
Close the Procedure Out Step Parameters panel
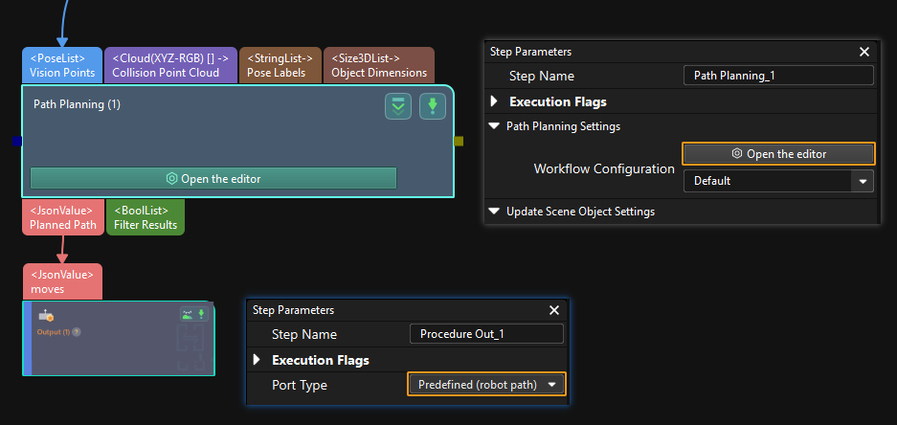pos(553,310)
